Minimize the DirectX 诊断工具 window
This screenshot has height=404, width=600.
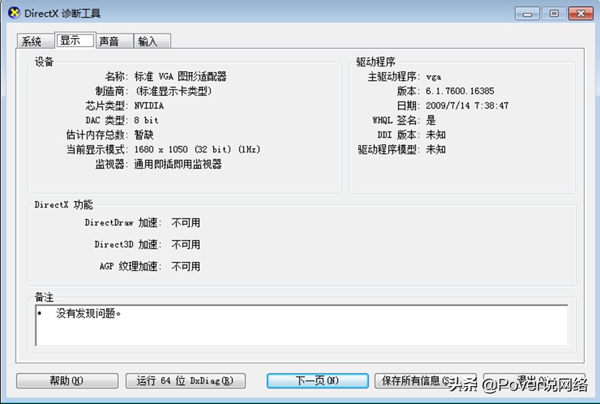(x=527, y=14)
